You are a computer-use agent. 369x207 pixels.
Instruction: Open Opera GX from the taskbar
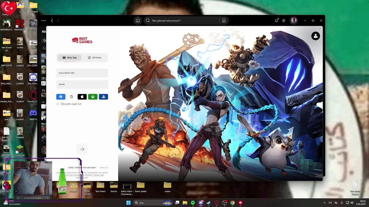pyautogui.click(x=216, y=203)
